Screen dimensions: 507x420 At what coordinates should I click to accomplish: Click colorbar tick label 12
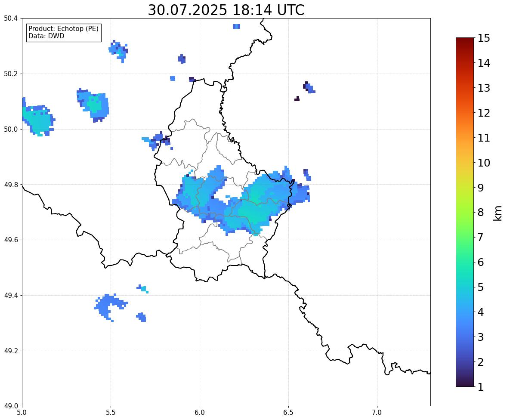click(484, 113)
